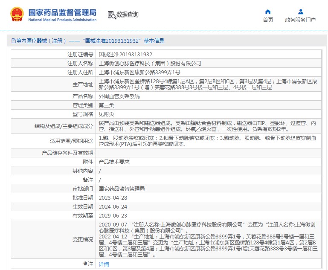Click the 产品名称 label
This screenshot has width=328, height=270.
click(x=83, y=96)
